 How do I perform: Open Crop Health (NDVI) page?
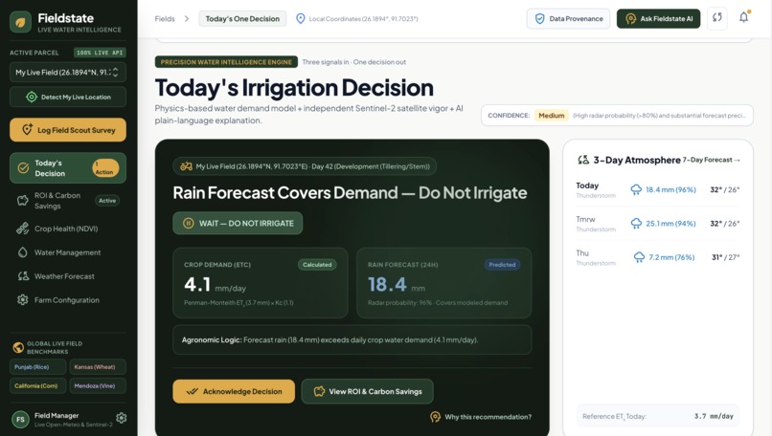68,229
